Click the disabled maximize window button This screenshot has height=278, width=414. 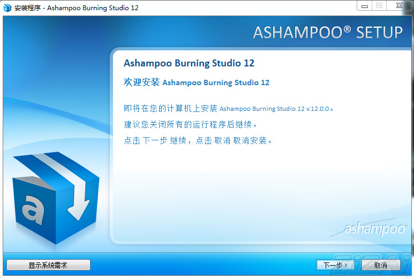(x=379, y=5)
